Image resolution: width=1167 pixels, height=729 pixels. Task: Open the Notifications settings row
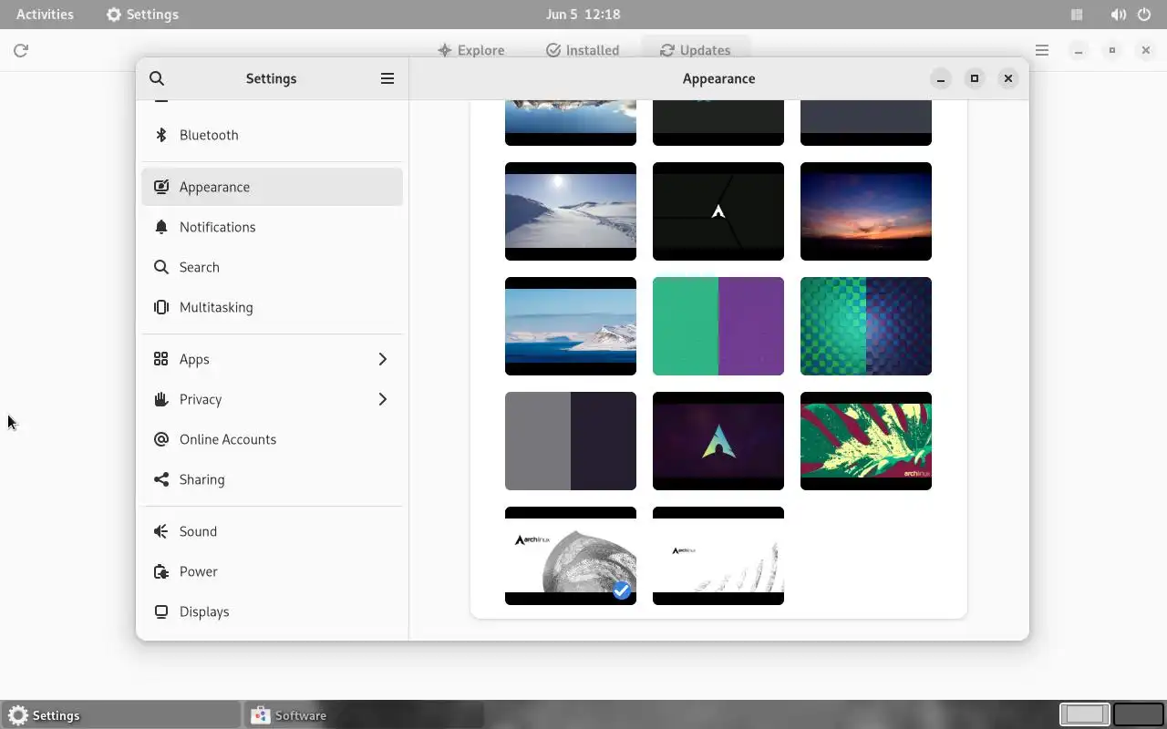click(272, 227)
